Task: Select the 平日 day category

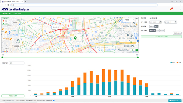Action: point(157,30)
